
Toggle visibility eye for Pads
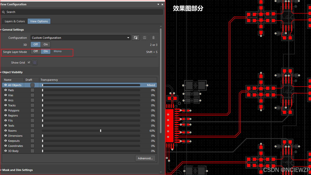pos(6,90)
